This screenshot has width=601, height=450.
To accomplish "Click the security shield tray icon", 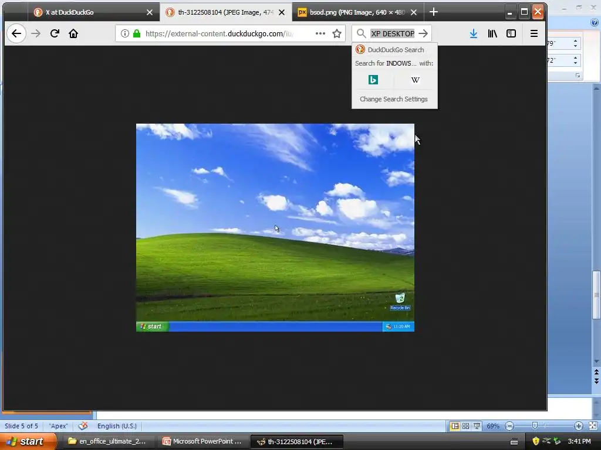I will click(535, 441).
